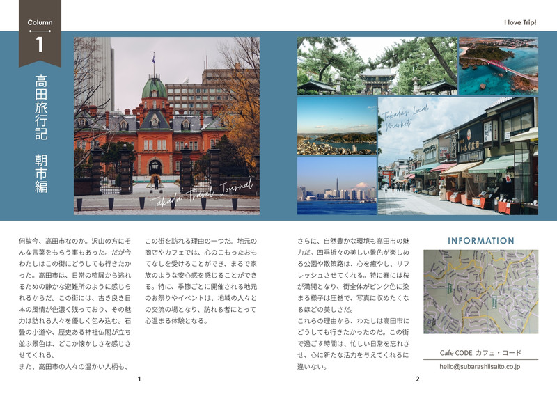This screenshot has height=394, width=557.
Task: Click page number 2
Action: [417, 379]
